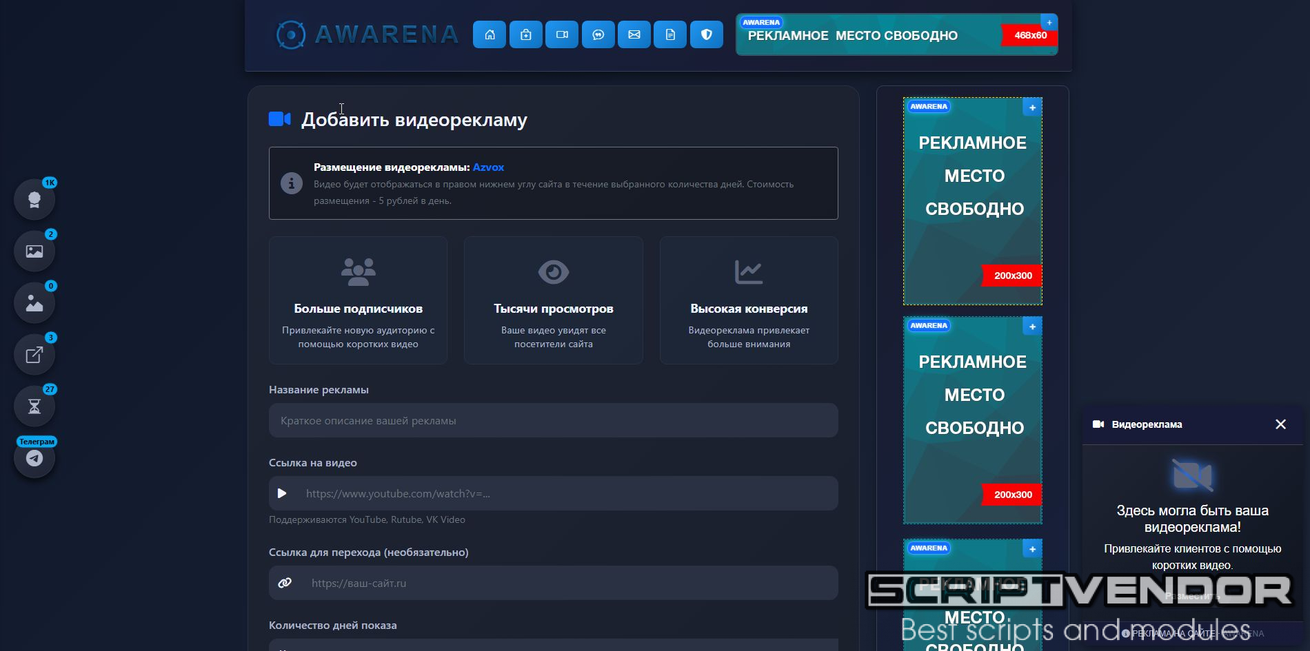The height and width of the screenshot is (651, 1310).
Task: Click the award ribbon sidebar icon with 1K badge
Action: (x=34, y=200)
